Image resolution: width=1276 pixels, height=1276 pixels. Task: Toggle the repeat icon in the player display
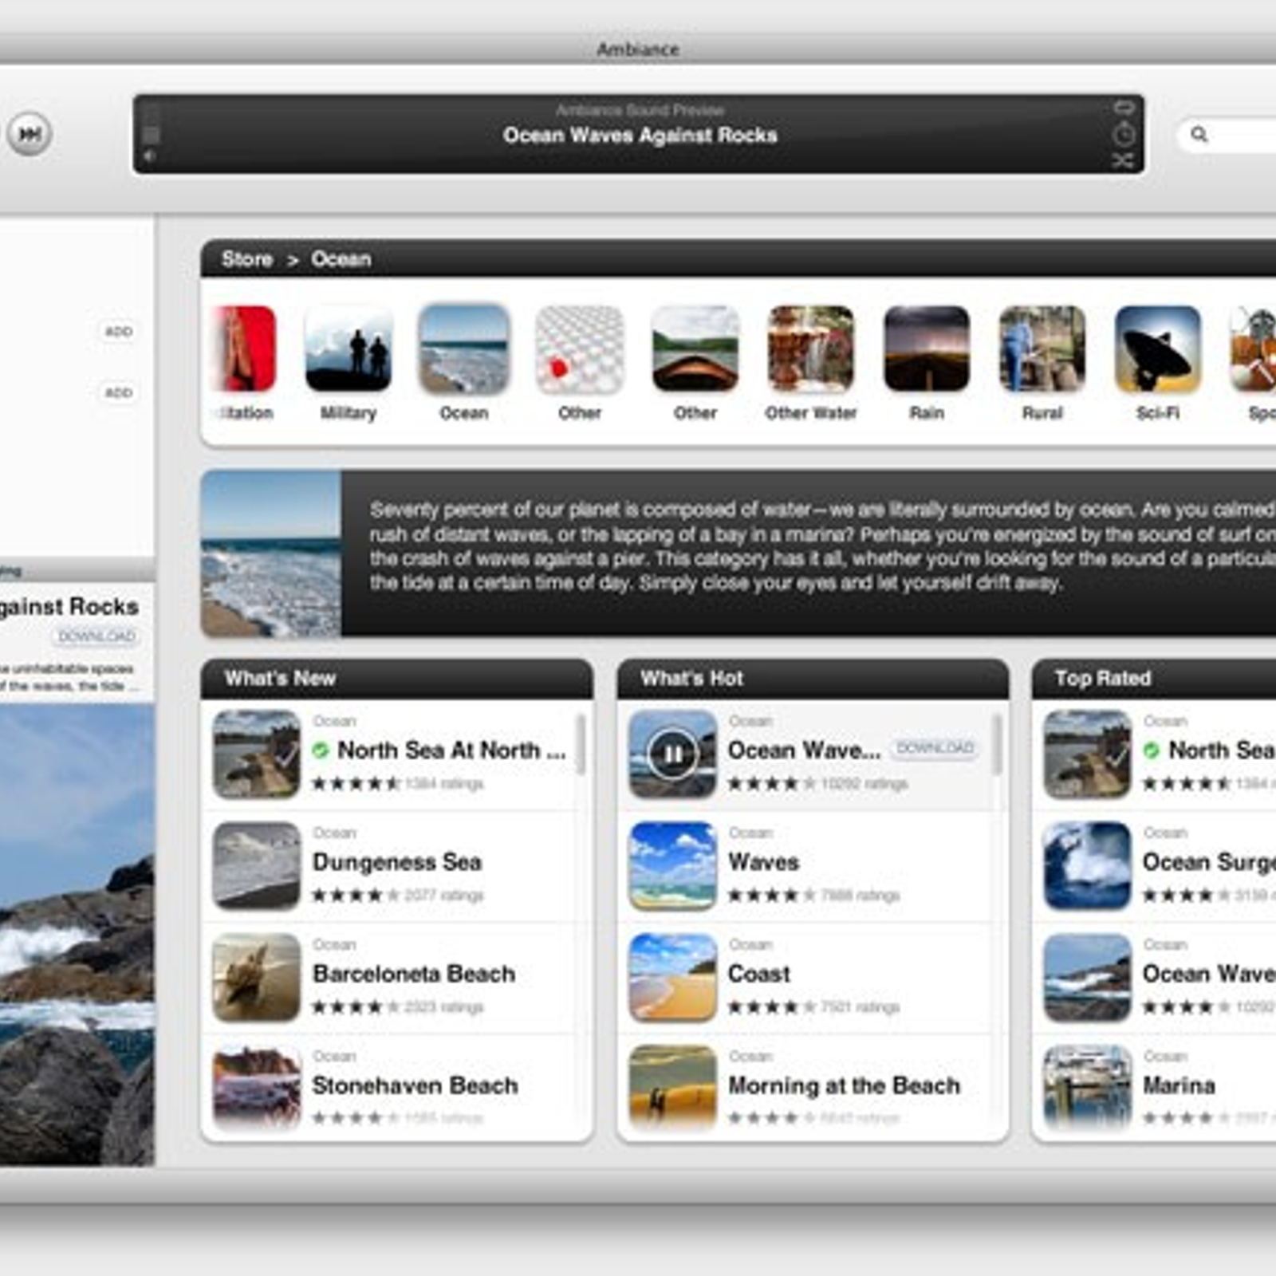[x=1123, y=107]
